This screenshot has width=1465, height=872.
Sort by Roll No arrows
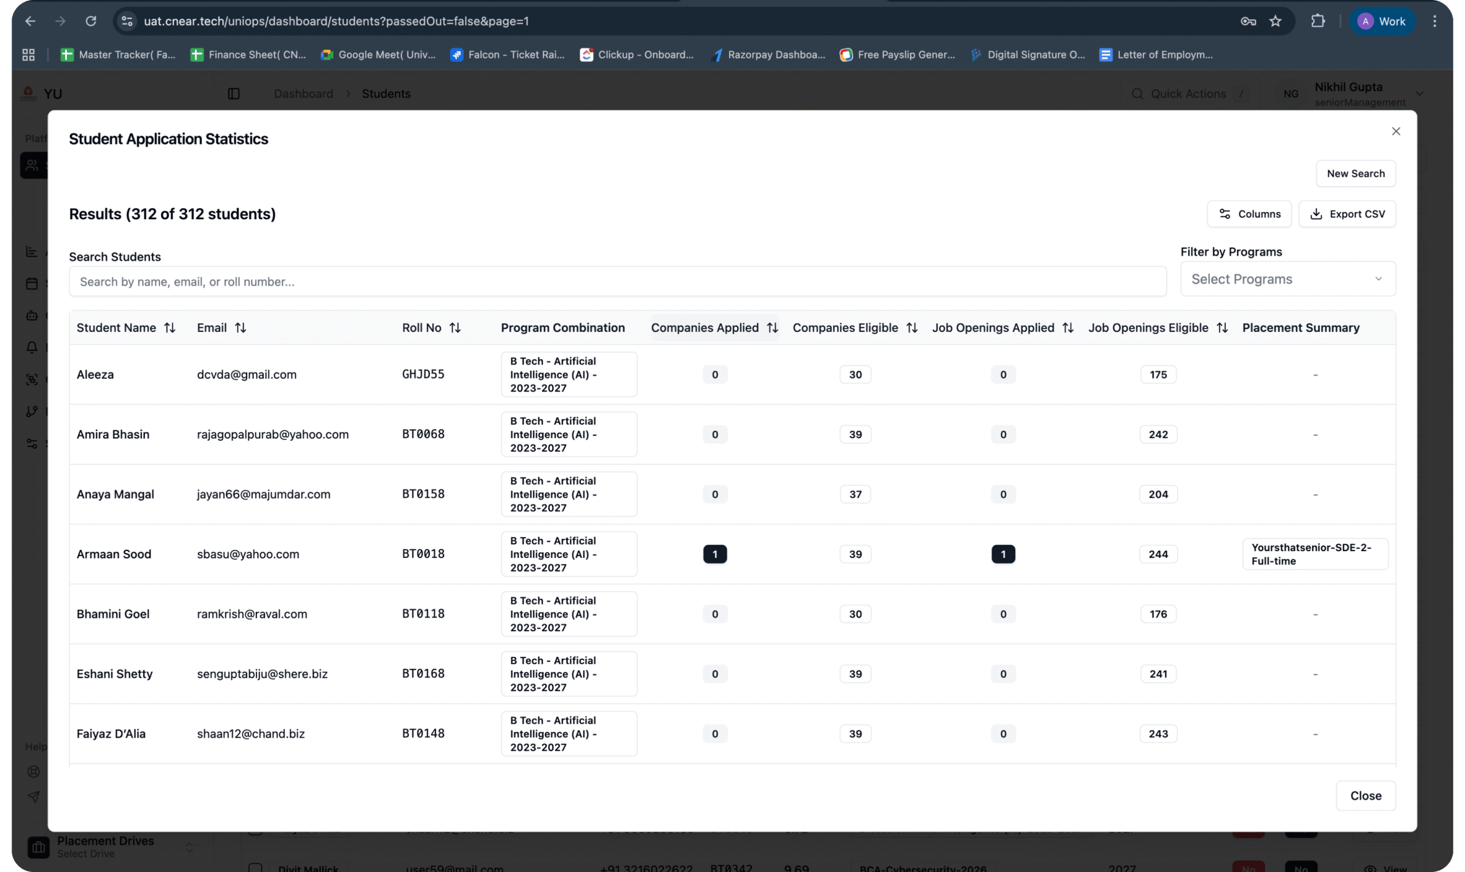pyautogui.click(x=455, y=328)
